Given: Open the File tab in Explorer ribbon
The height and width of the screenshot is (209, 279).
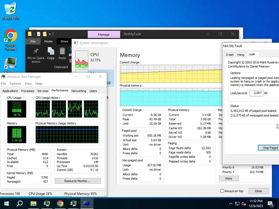Looking at the screenshot, I should pyautogui.click(x=33, y=41).
